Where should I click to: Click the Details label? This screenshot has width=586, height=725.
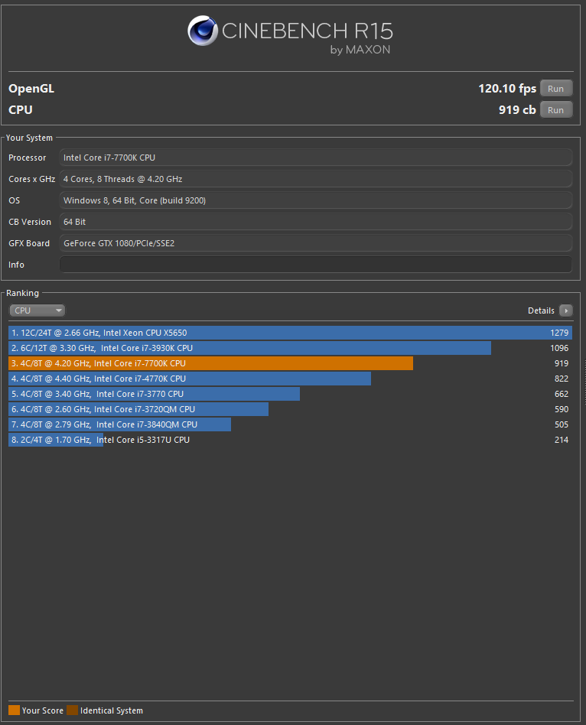[541, 310]
